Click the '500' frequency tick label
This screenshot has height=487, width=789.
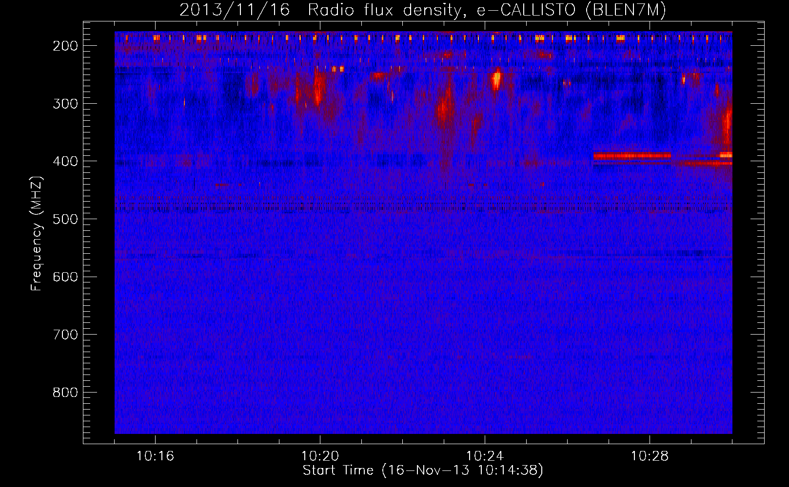(65, 219)
